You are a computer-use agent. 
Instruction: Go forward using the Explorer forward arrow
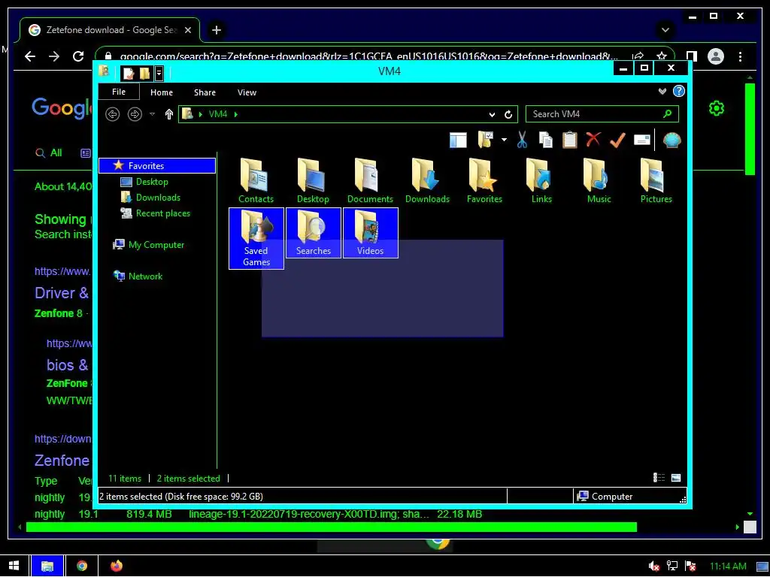coord(135,114)
